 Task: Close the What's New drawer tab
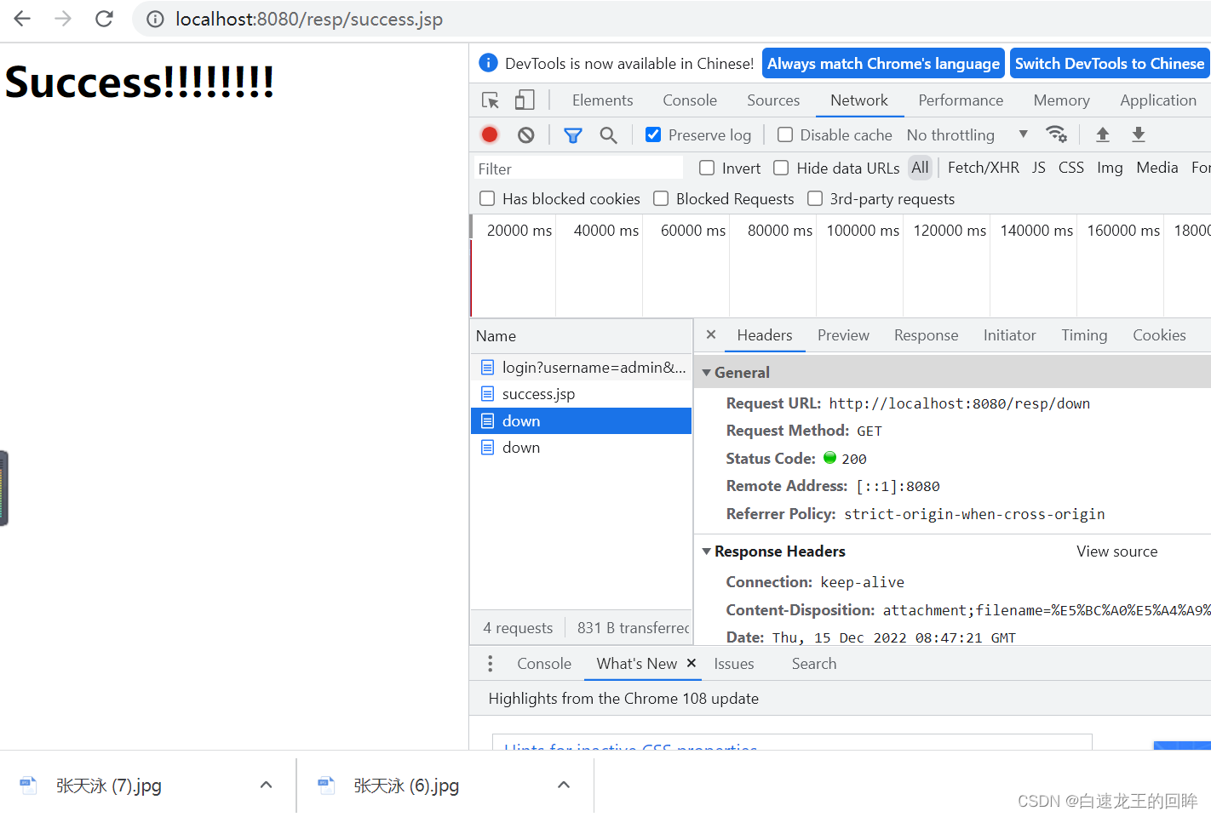coord(692,663)
